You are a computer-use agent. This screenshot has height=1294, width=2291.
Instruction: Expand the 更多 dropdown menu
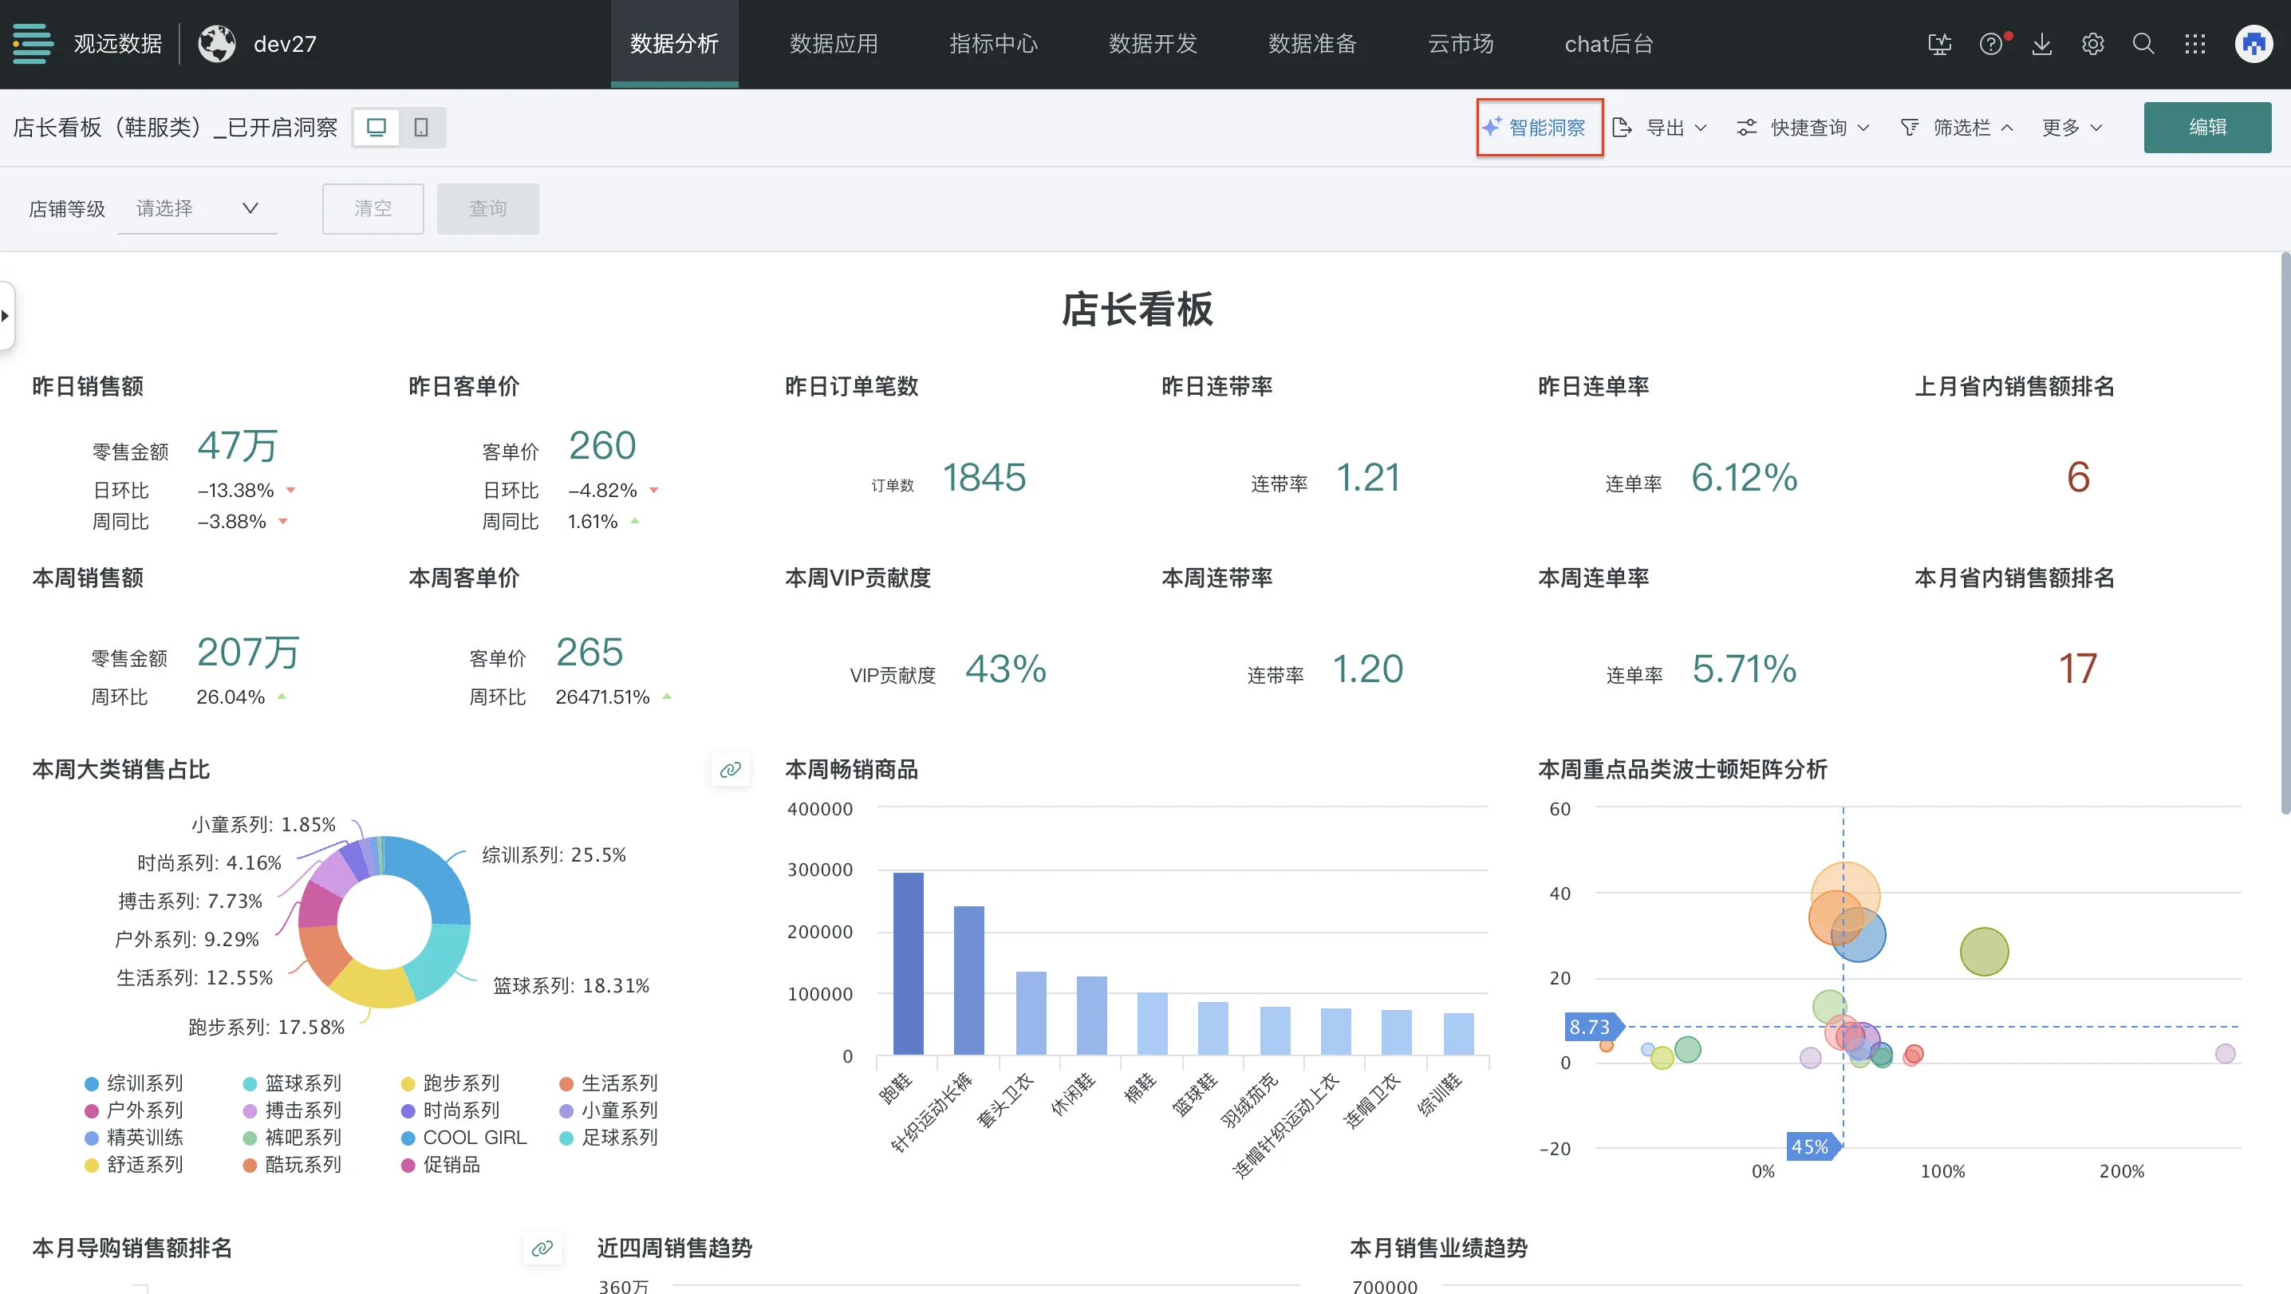(x=2072, y=127)
